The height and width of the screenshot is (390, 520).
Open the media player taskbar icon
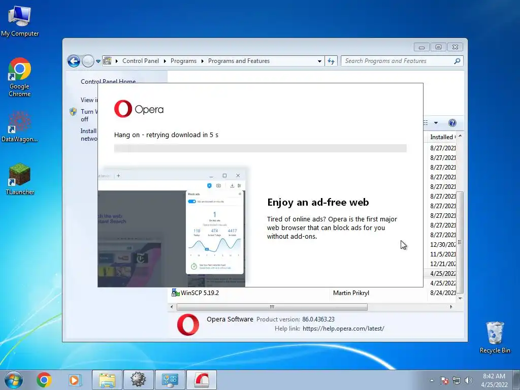(x=75, y=380)
